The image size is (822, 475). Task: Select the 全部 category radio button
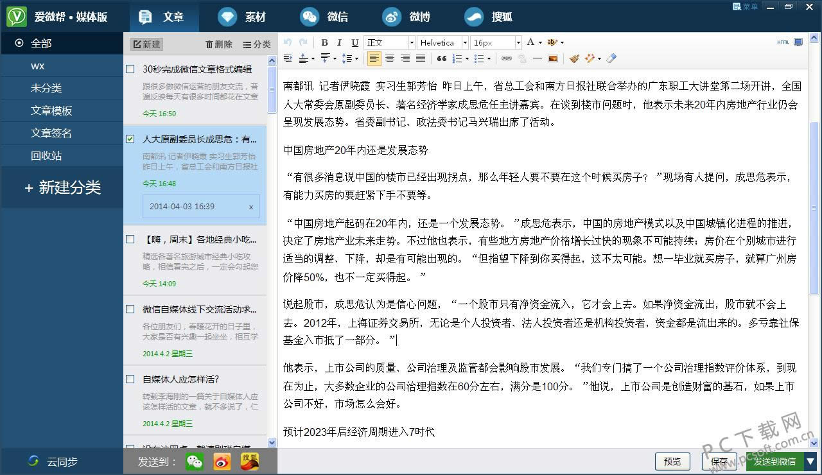click(19, 43)
